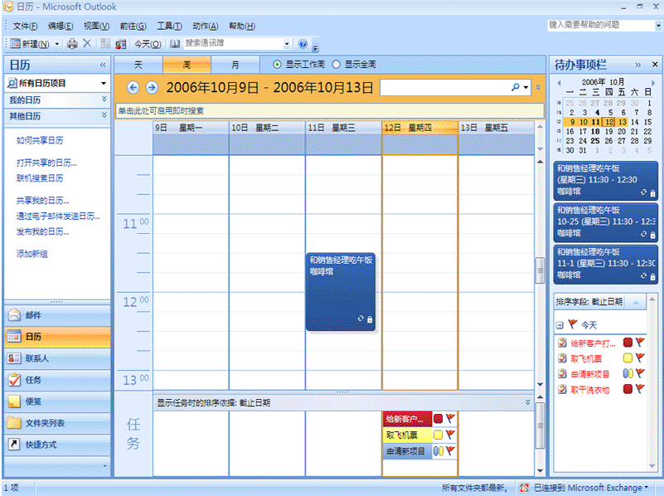The width and height of the screenshot is (664, 496).
Task: Click the 如何共享日历 link
Action: point(40,140)
